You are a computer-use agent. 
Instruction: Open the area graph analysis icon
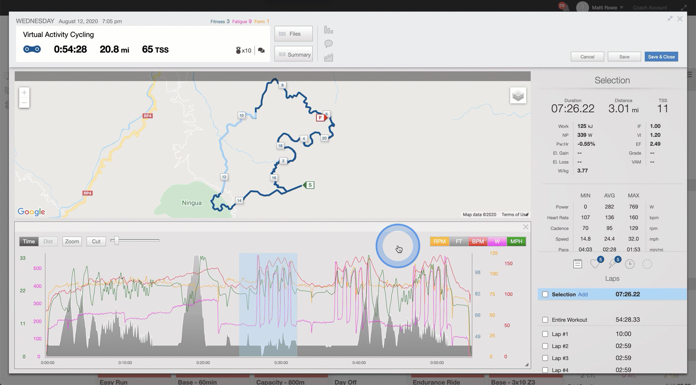click(328, 57)
